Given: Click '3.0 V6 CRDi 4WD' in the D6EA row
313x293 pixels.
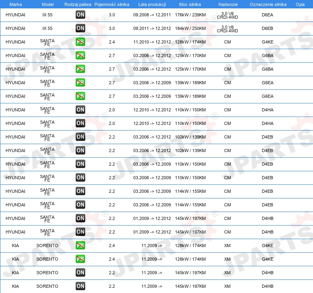Looking at the screenshot, I should point(228,15).
